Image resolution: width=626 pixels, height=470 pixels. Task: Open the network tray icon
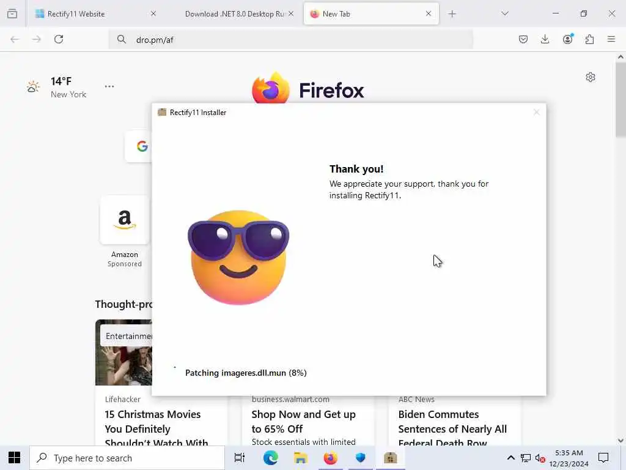(525, 458)
